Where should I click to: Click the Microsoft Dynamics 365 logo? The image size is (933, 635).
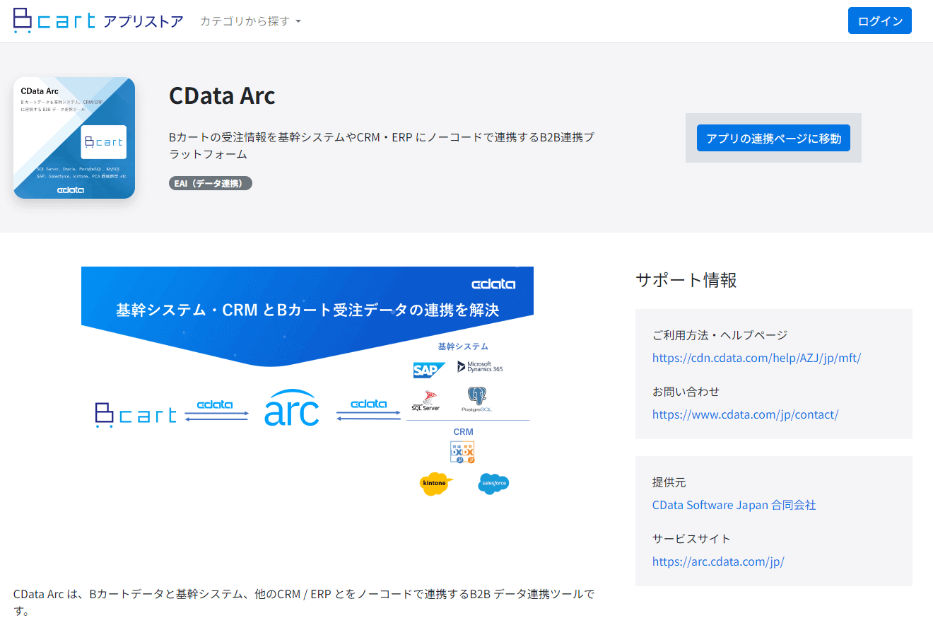pyautogui.click(x=480, y=367)
